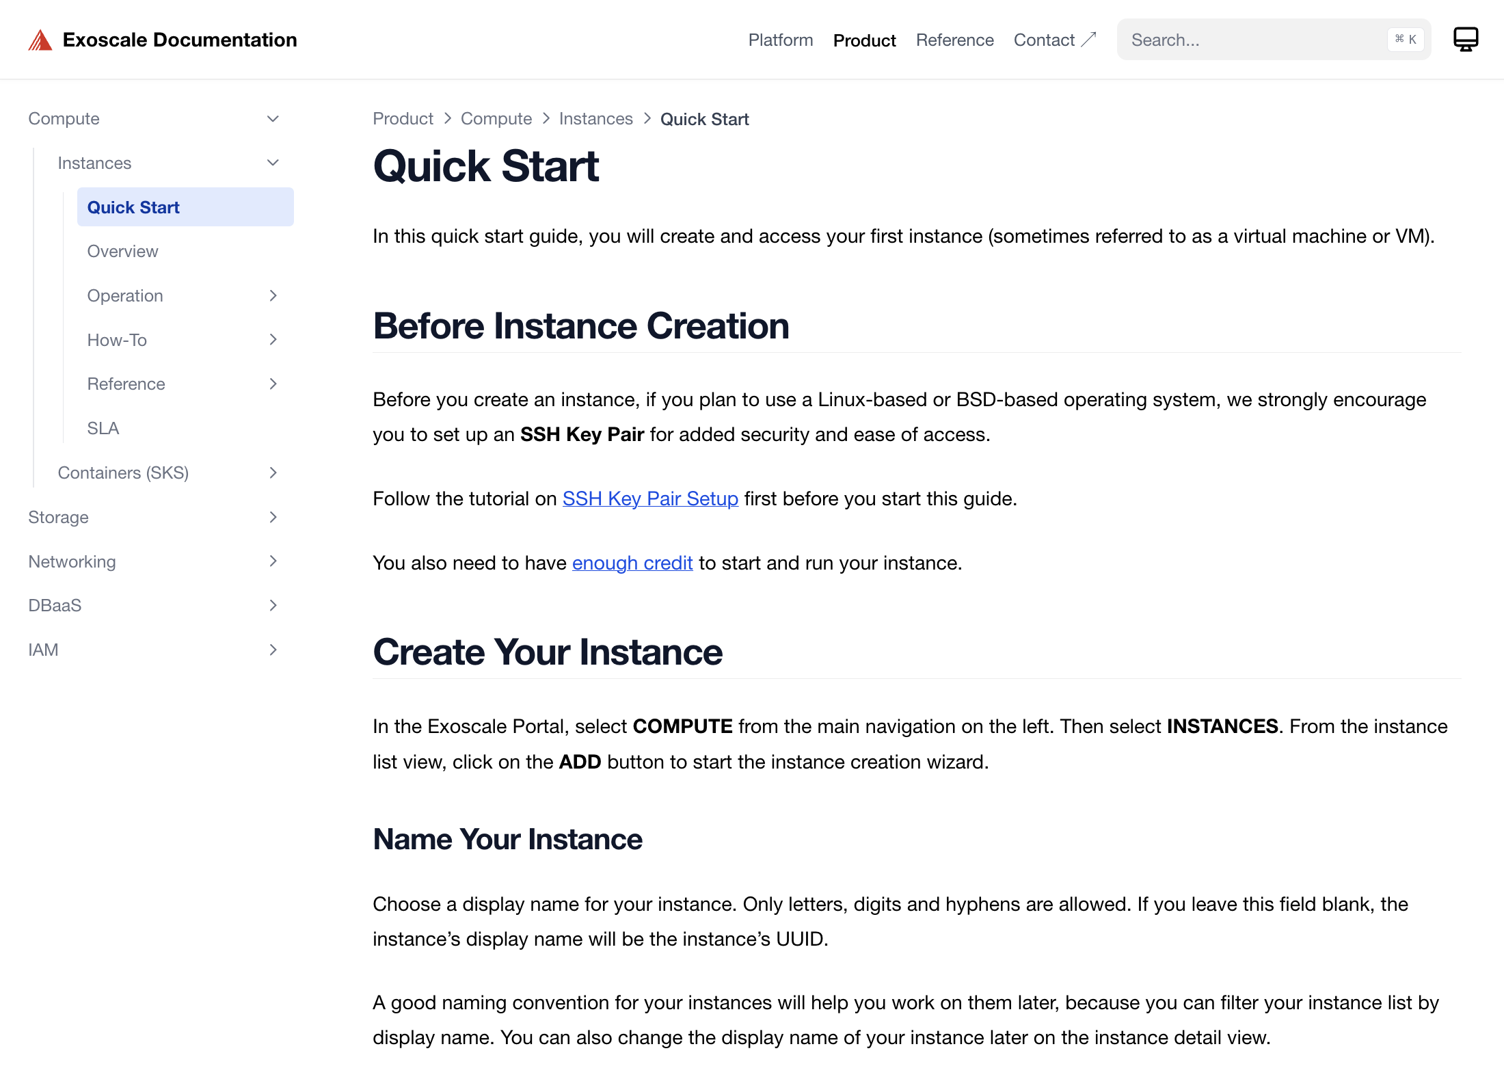
Task: Expand the DBaaS sidebar chevron
Action: pyautogui.click(x=273, y=605)
